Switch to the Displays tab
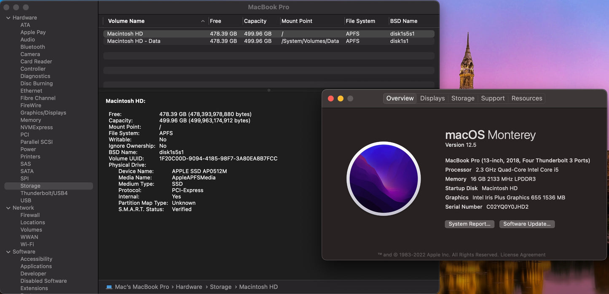This screenshot has height=294, width=609. pyautogui.click(x=432, y=98)
